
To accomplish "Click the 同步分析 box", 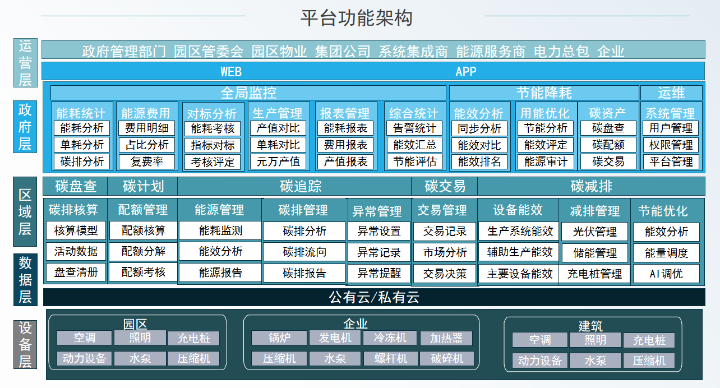I will click(x=479, y=128).
